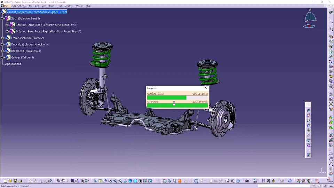
Task: Expand the Knuckle (Solution_Knuckle.1) node
Action: click(x=2, y=44)
